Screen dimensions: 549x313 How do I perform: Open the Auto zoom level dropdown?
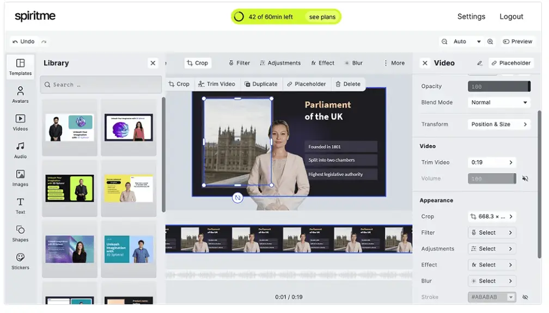point(467,41)
